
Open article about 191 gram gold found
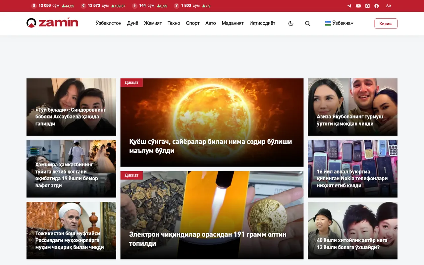coord(212,215)
